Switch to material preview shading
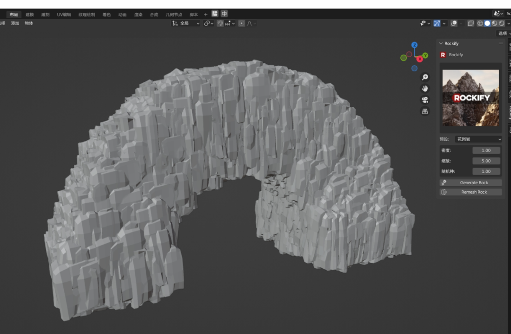 (494, 23)
